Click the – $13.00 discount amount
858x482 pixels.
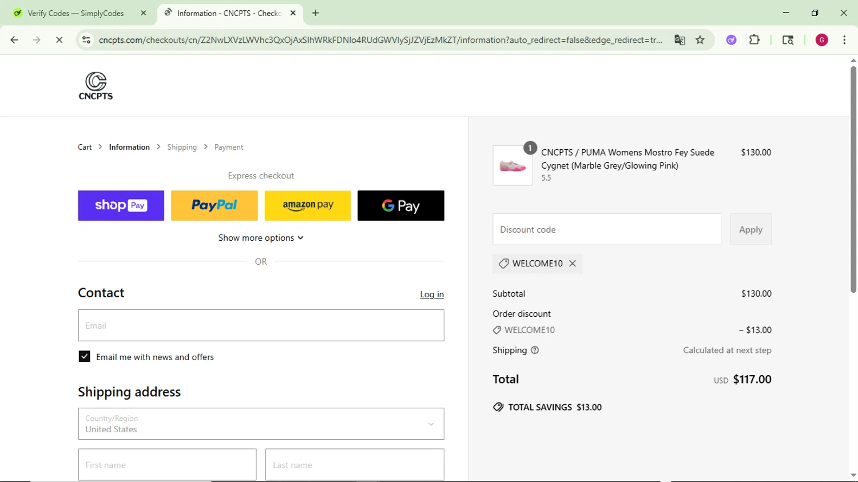click(755, 330)
